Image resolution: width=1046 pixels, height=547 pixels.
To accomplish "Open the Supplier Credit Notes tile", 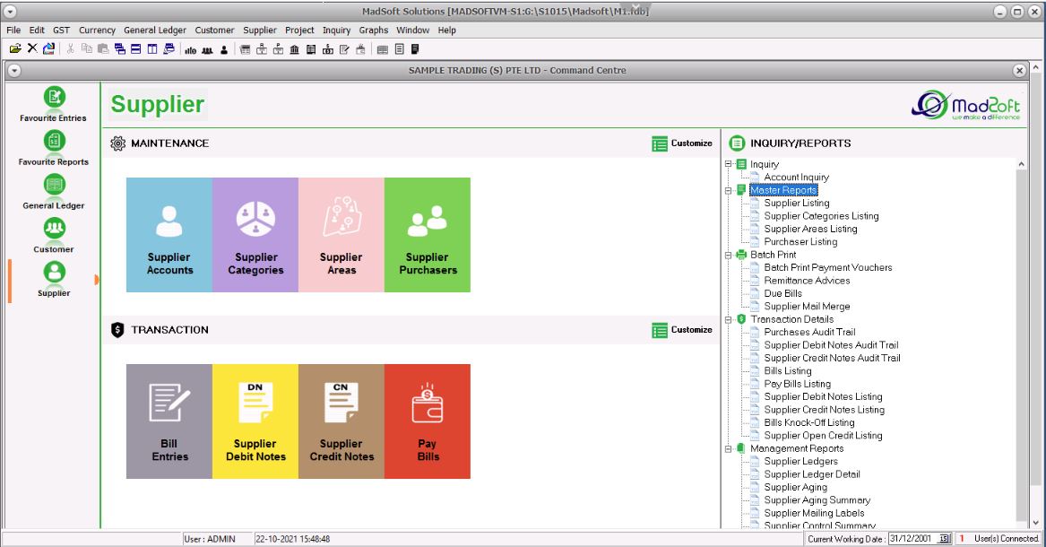I will pos(341,421).
